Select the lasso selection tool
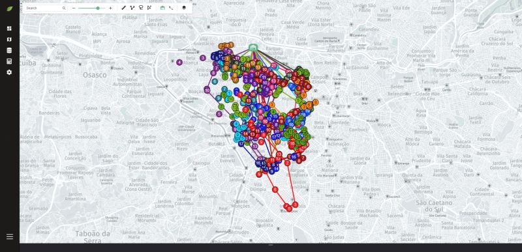Screen dimensions: 522x252 (x=141, y=8)
